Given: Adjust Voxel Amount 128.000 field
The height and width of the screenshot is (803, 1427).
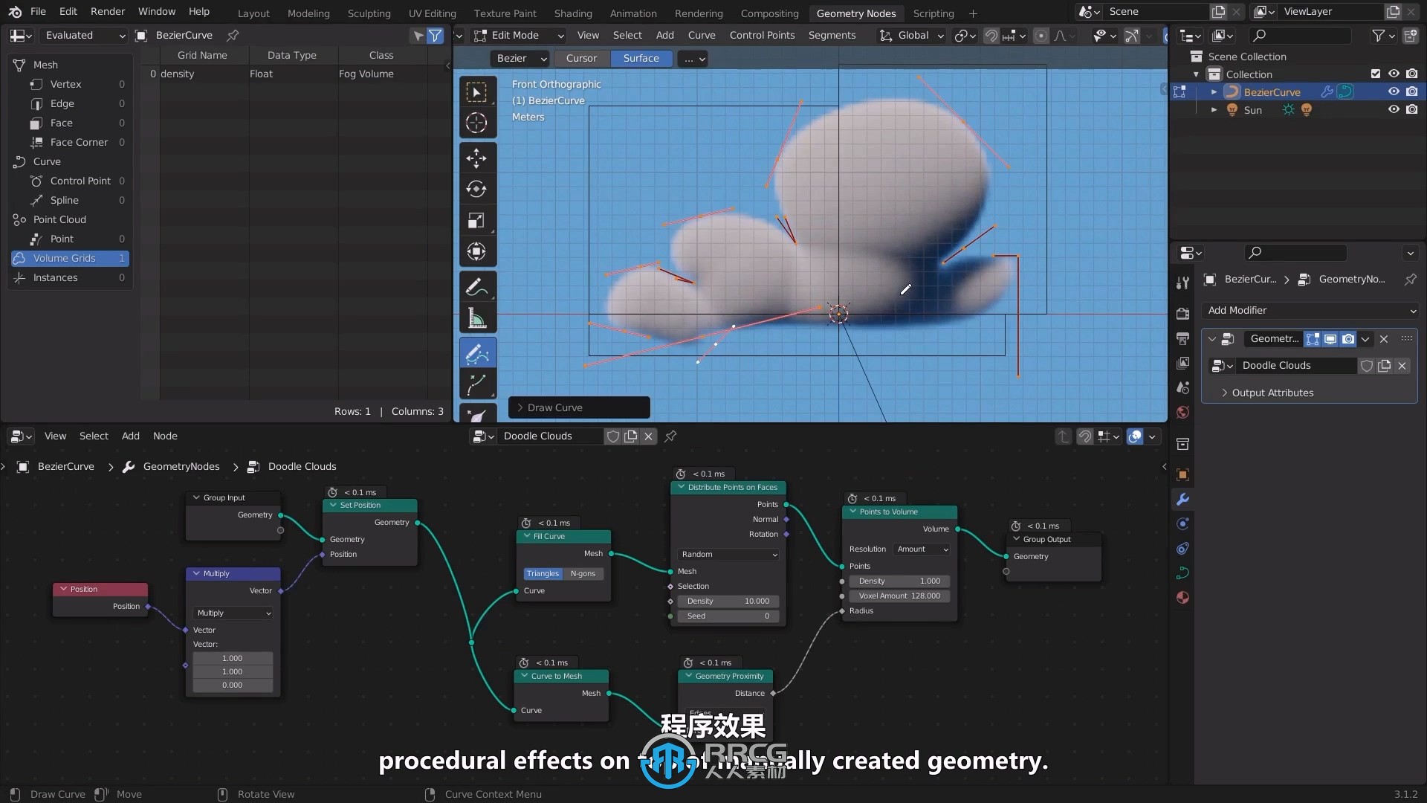Looking at the screenshot, I should [x=899, y=596].
